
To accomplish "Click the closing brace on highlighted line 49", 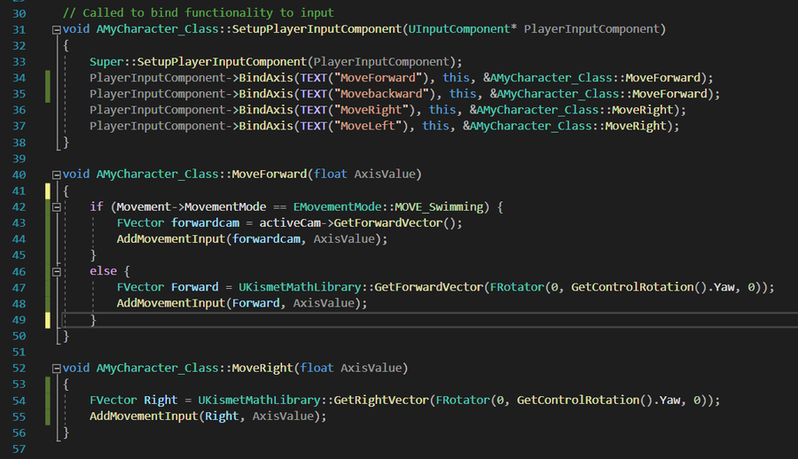I will pyautogui.click(x=93, y=320).
